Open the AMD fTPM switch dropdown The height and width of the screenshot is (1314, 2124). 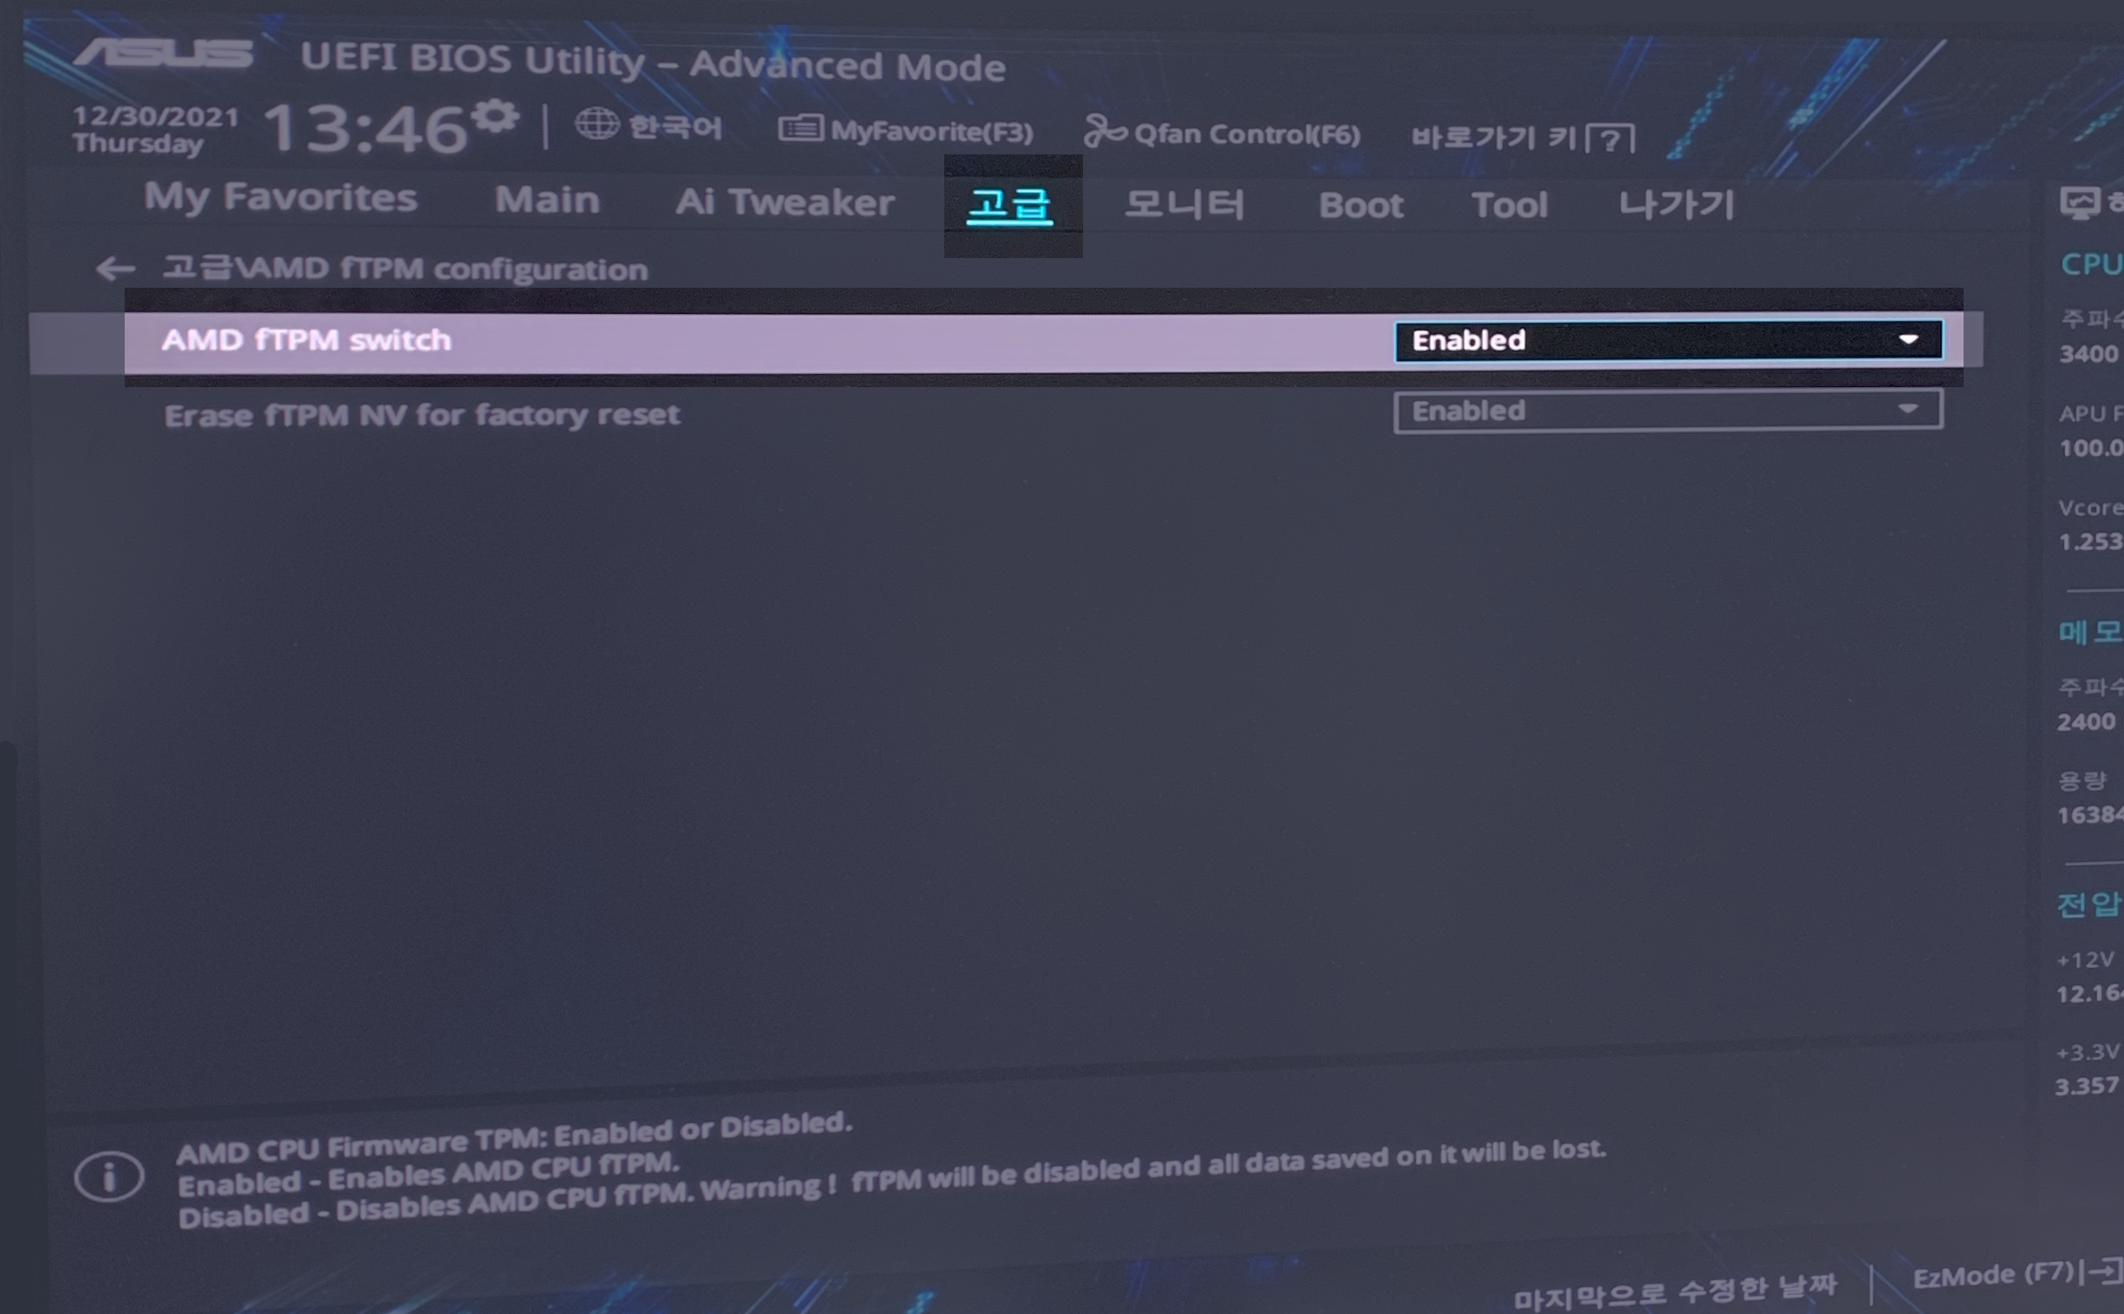tap(1668, 340)
